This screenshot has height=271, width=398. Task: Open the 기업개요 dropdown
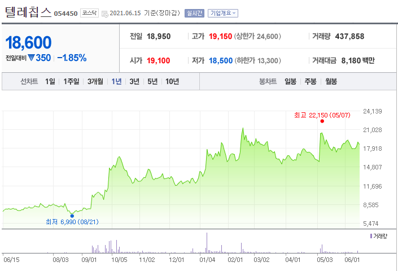coord(223,13)
